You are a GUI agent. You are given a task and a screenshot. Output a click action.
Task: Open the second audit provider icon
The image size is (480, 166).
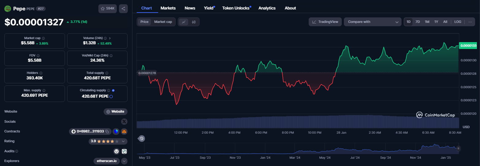tap(124, 151)
